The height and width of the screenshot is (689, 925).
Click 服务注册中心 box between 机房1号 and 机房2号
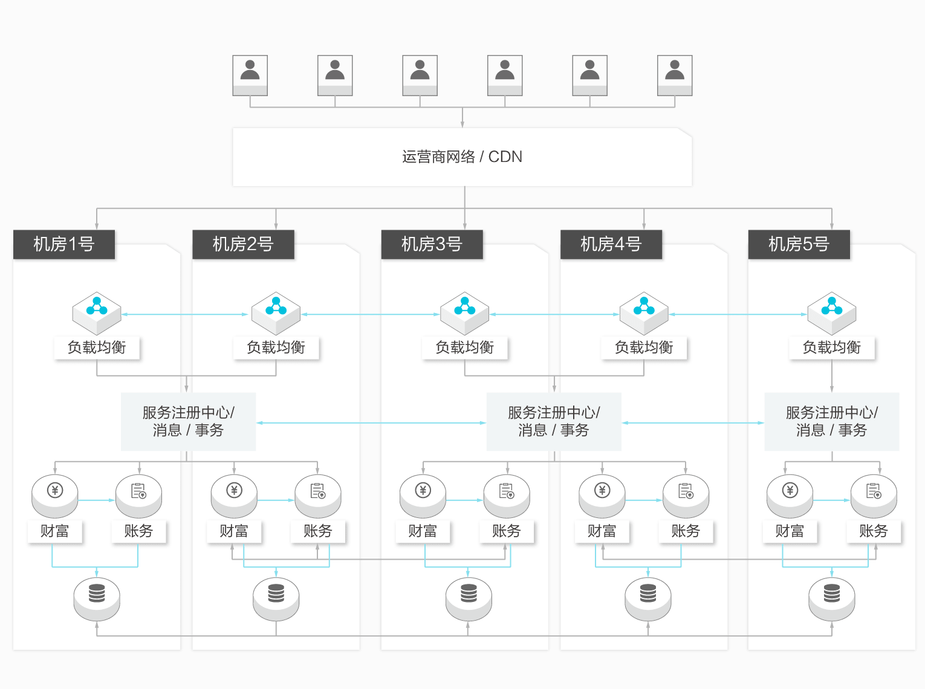pos(188,422)
